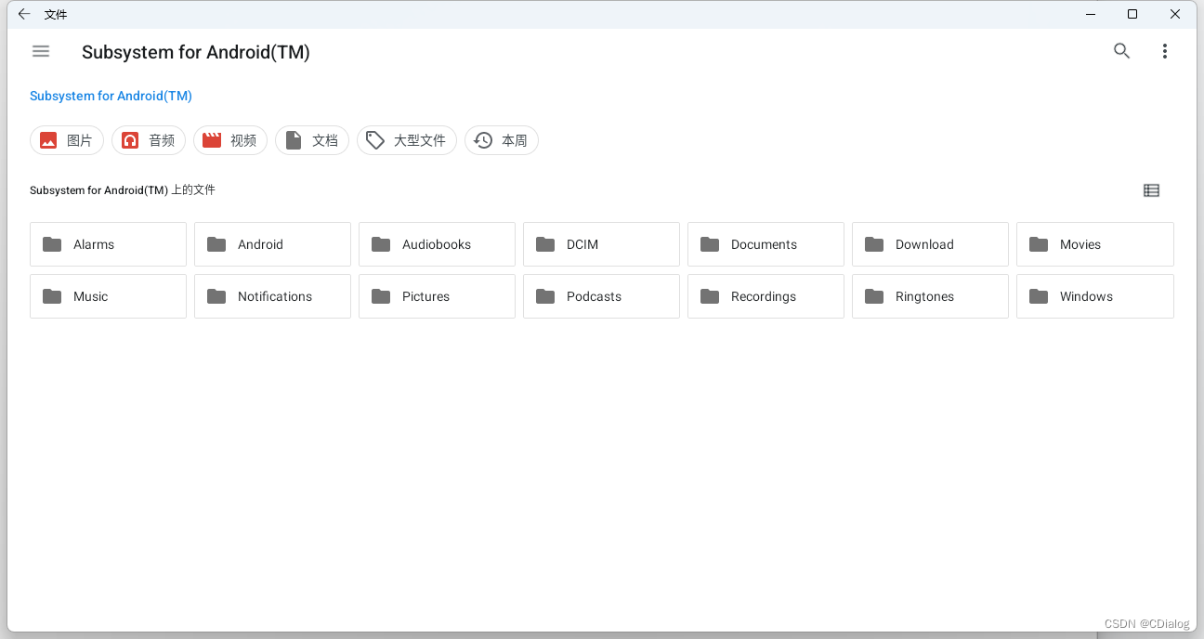
Task: Open the Podcasts folder
Action: pyautogui.click(x=601, y=296)
